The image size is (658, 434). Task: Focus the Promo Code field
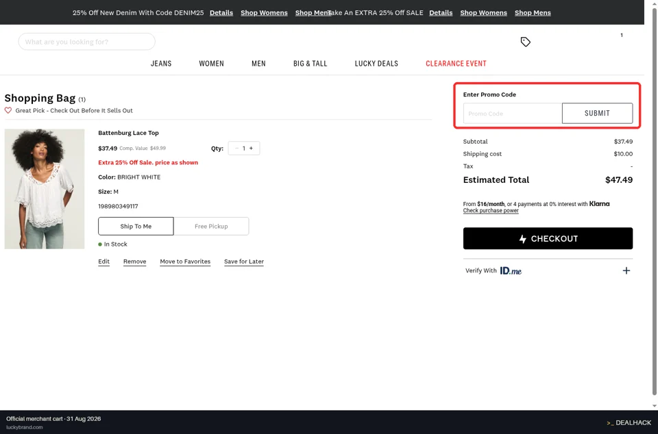click(513, 113)
